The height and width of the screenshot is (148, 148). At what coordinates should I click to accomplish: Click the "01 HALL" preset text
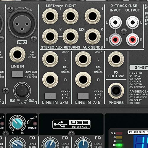pos(135,76)
